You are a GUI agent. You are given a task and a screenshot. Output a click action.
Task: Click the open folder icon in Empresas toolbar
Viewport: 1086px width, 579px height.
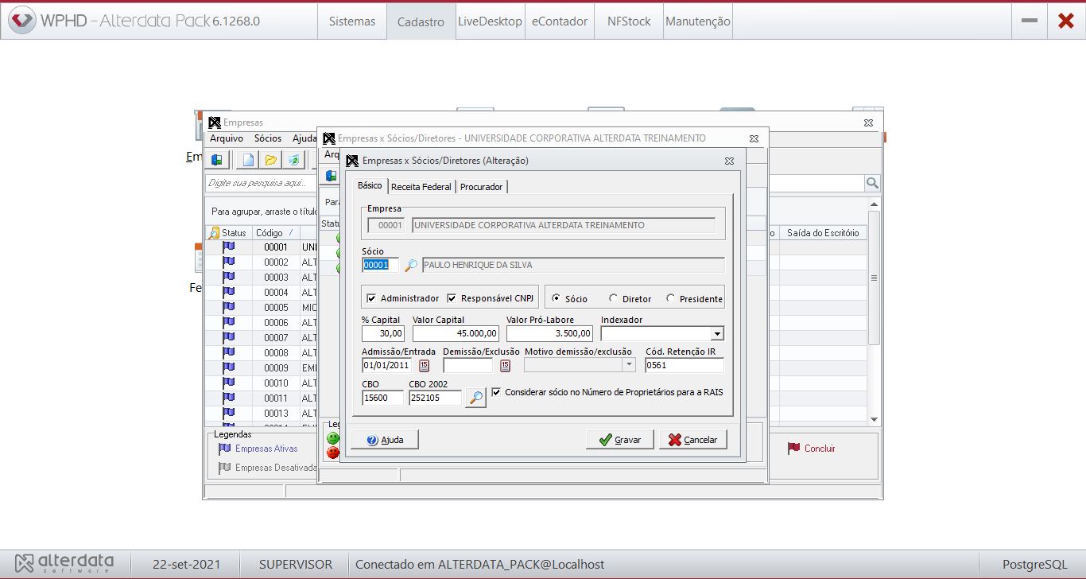click(271, 160)
